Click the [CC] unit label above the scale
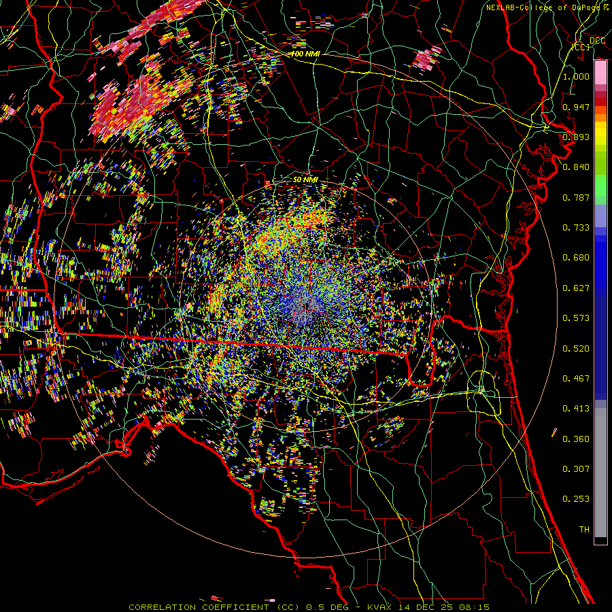 pos(581,47)
